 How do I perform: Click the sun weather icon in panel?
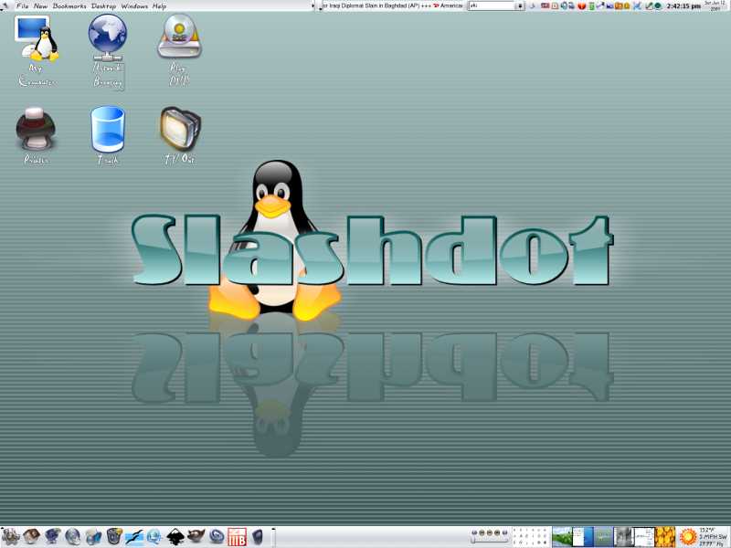tap(688, 537)
